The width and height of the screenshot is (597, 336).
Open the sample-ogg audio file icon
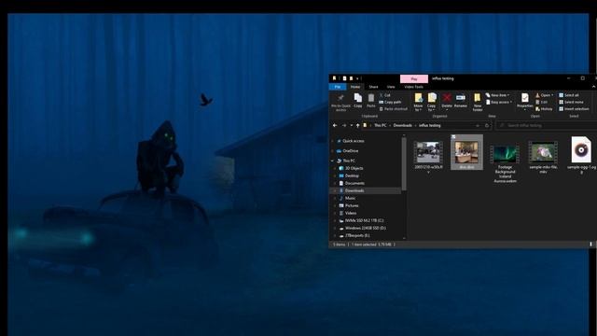(x=581, y=149)
